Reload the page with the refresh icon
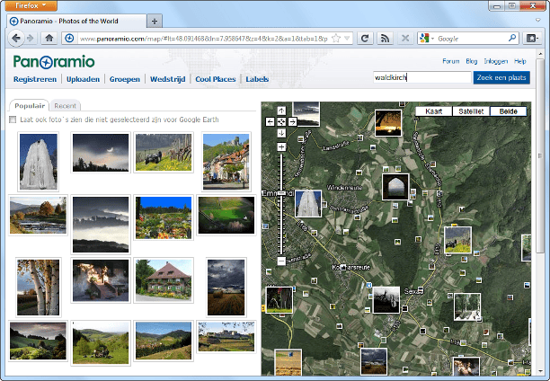 click(x=365, y=39)
